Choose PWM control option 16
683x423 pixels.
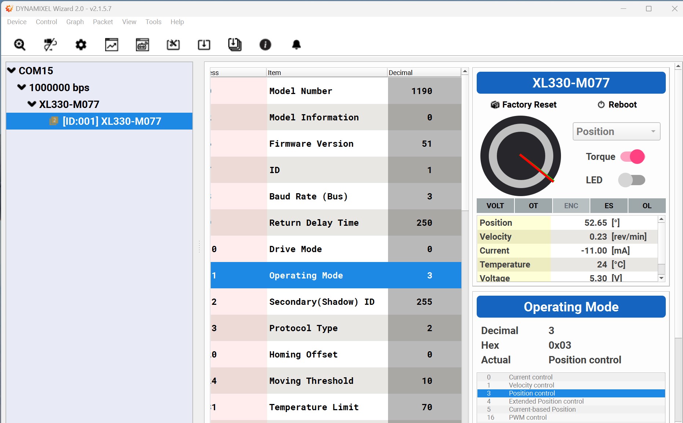coord(571,417)
